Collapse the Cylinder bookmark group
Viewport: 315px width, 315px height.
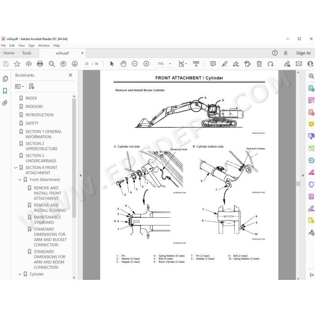[x=20, y=274]
